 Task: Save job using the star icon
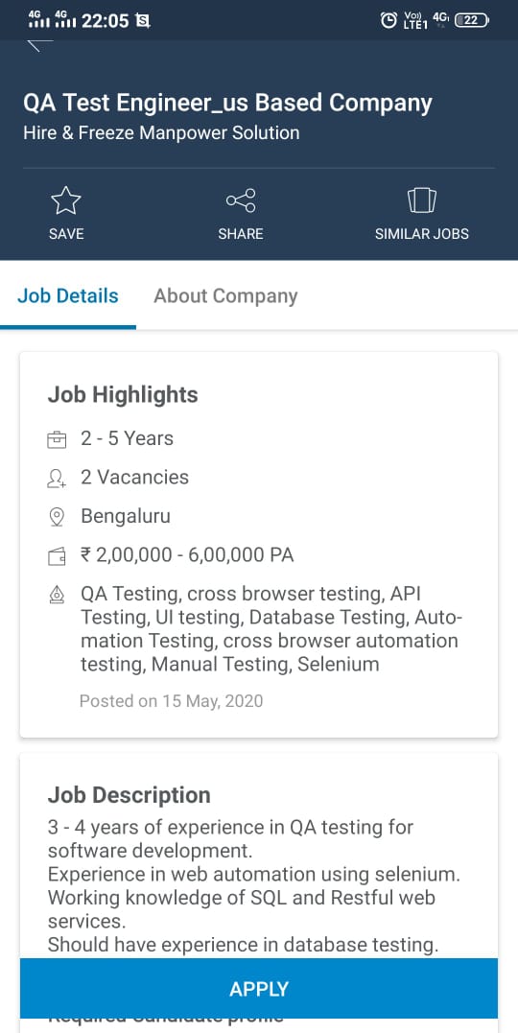point(66,200)
